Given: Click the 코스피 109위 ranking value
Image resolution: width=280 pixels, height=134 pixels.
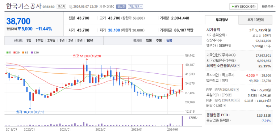Looking at the screenshot, I should (262, 35).
